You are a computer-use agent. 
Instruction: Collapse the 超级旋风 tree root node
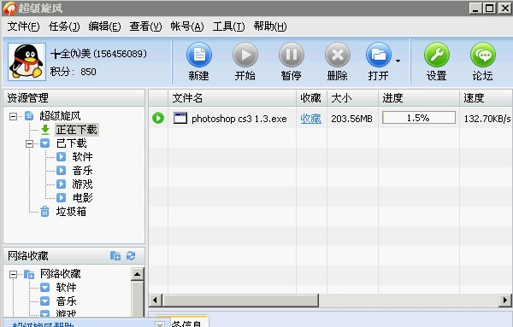(13, 116)
